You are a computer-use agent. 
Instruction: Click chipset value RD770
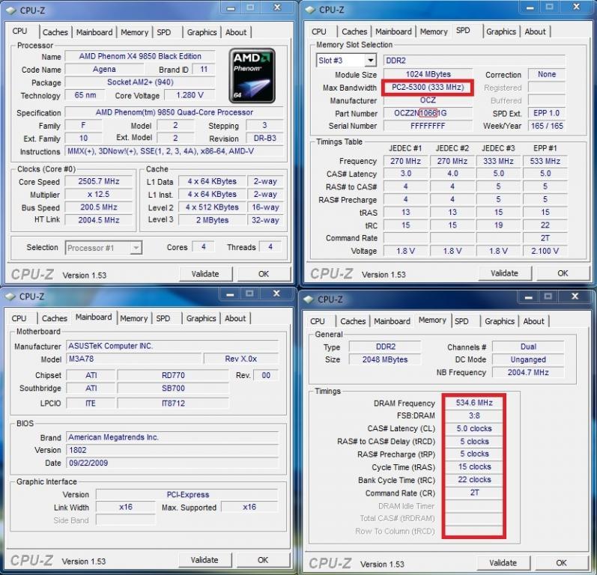click(x=173, y=375)
